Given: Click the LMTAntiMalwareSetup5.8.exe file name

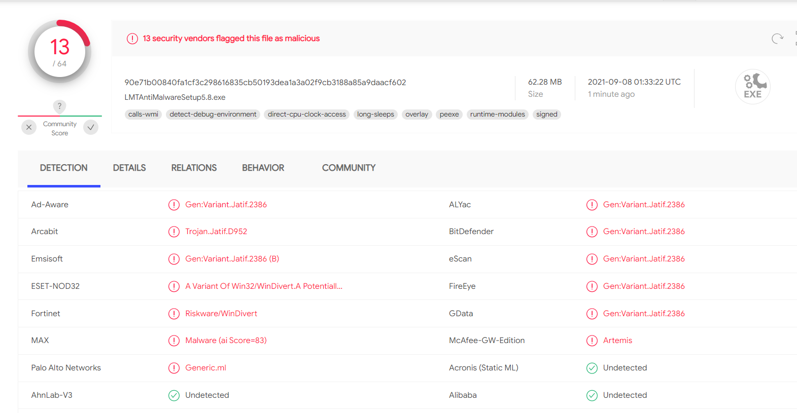Looking at the screenshot, I should click(175, 97).
